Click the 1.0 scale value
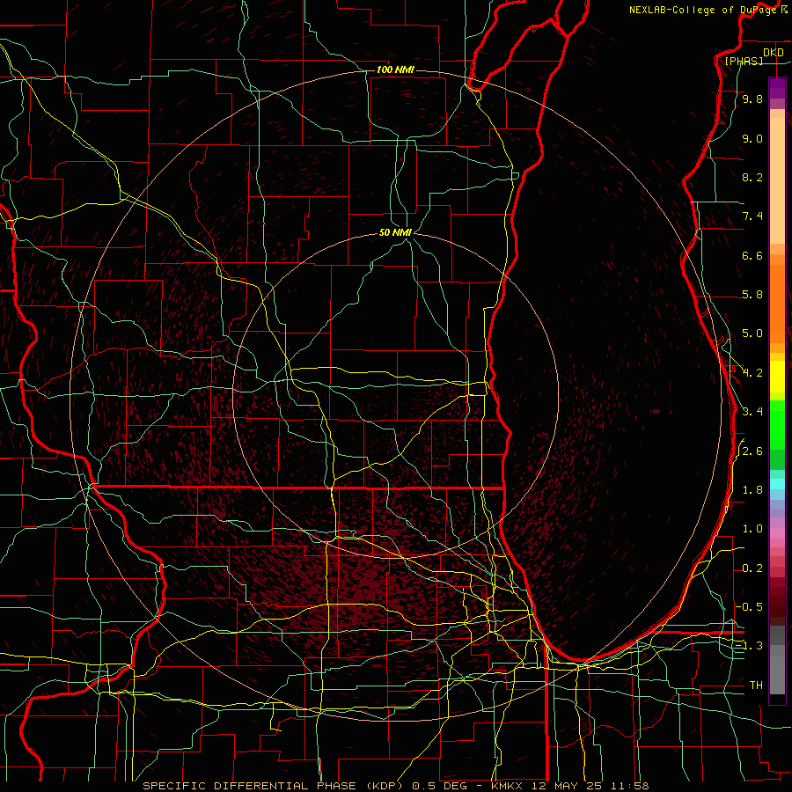The image size is (792, 792). 752,529
